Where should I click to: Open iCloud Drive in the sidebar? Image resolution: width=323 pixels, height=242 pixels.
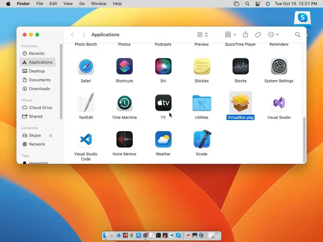point(38,108)
